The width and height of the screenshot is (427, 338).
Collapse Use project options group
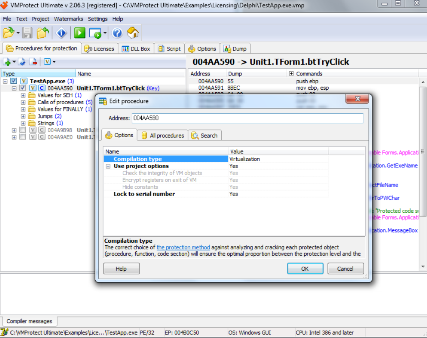pos(108,166)
